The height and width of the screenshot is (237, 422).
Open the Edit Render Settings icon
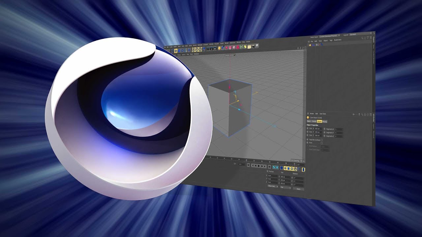point(215,48)
